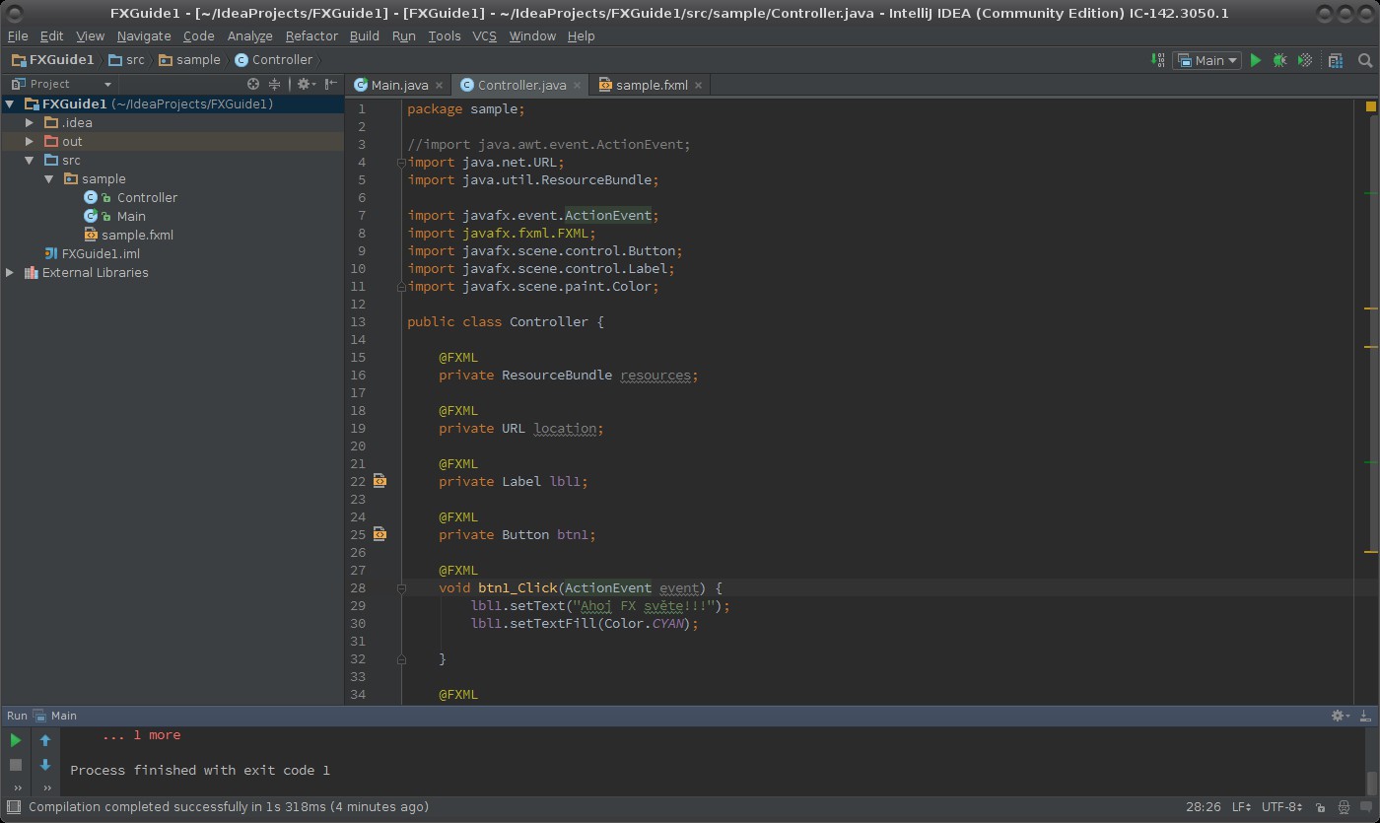
Task: Rerun the application in Run panel
Action: click(15, 739)
